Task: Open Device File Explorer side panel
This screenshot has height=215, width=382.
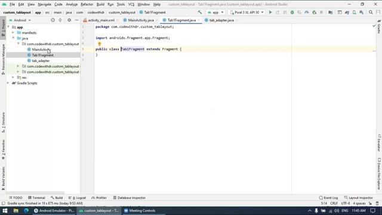Action: click(379, 174)
